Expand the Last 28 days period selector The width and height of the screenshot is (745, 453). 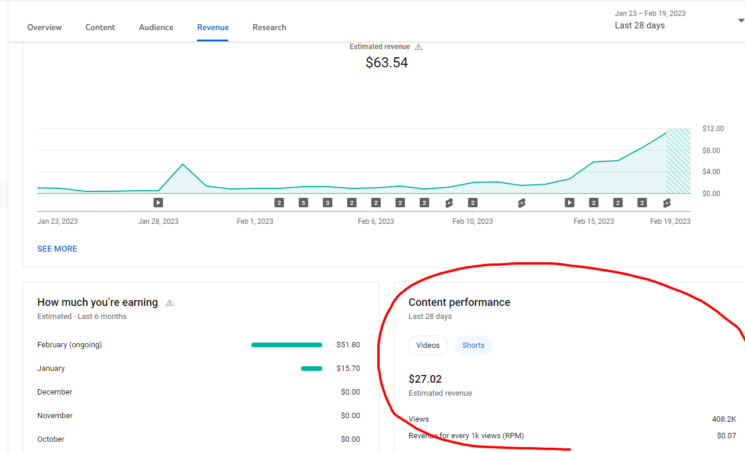(640, 25)
